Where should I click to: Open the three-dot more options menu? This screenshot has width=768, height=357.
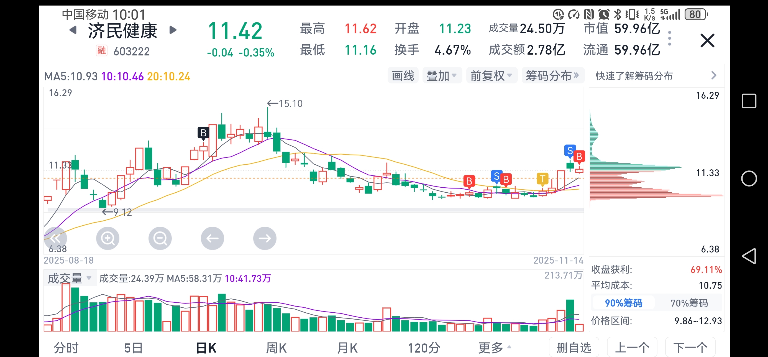pyautogui.click(x=669, y=38)
